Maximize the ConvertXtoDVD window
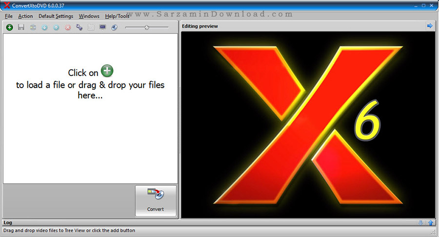439x237 pixels. [423, 5]
